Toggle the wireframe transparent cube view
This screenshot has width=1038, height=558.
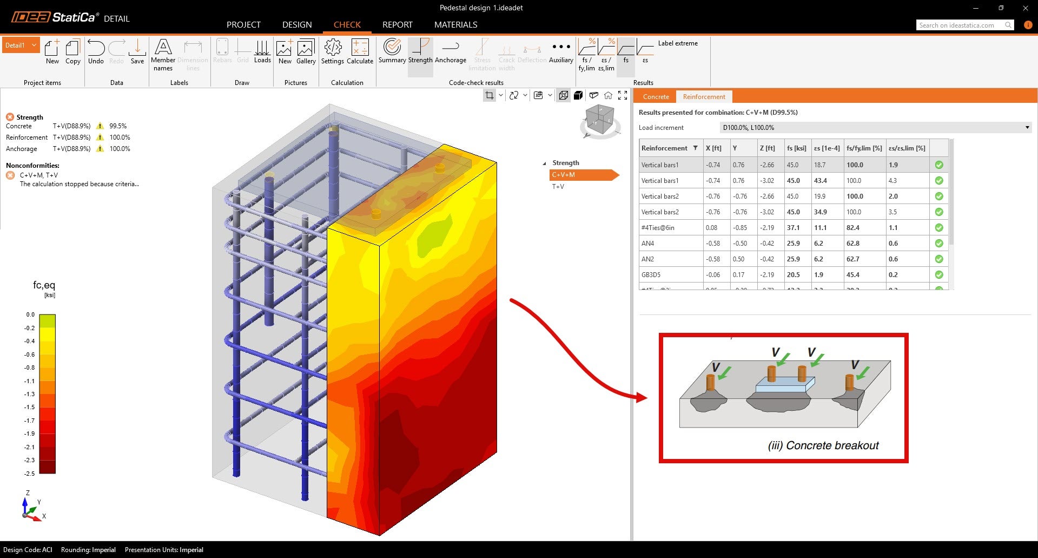pyautogui.click(x=563, y=95)
